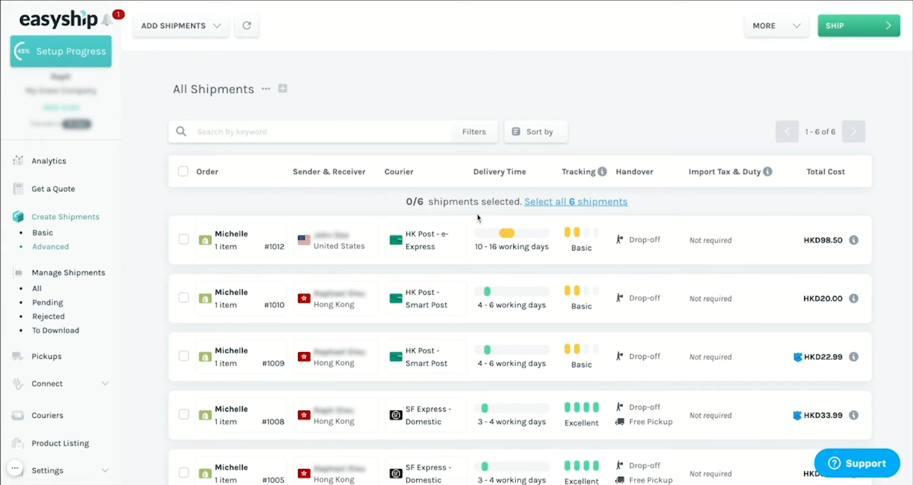Select All under Manage Shipments
Viewport: 913px width, 485px height.
37,289
